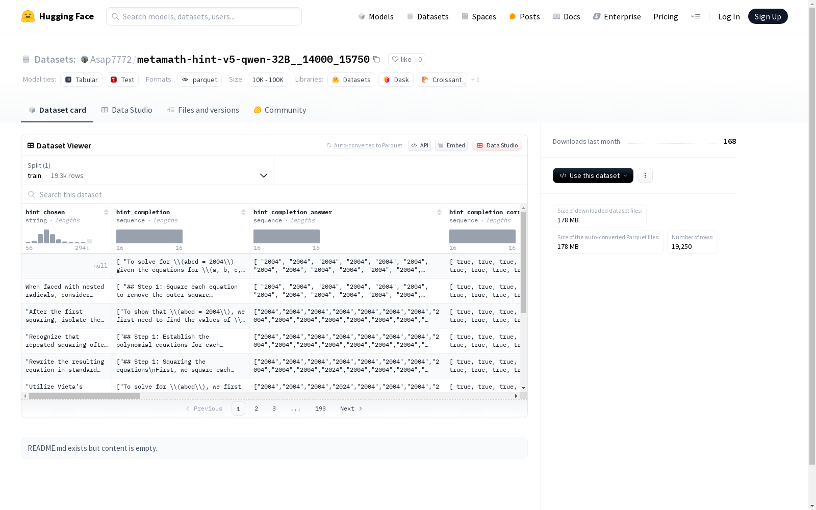Show the +1 more libraries
Screen dimensions: 816x510
pyautogui.click(x=475, y=80)
